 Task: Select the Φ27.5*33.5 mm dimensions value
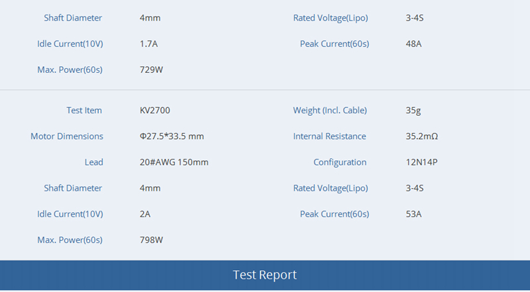click(x=172, y=136)
